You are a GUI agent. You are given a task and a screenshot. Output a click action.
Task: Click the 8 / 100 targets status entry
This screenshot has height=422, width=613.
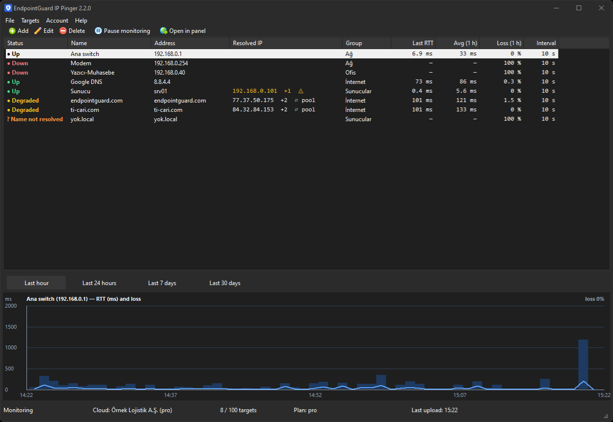click(x=238, y=410)
